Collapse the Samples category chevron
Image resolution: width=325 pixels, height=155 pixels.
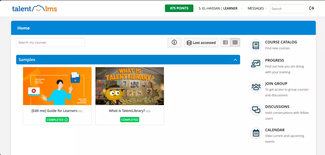click(x=235, y=60)
